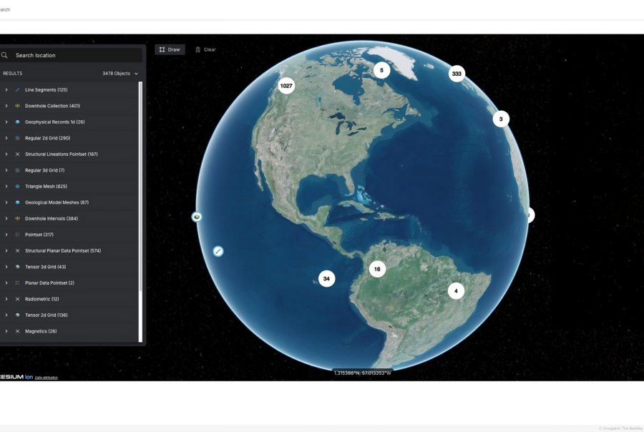The width and height of the screenshot is (644, 432).
Task: Click the 1027 cluster marker on globe
Action: coord(286,86)
